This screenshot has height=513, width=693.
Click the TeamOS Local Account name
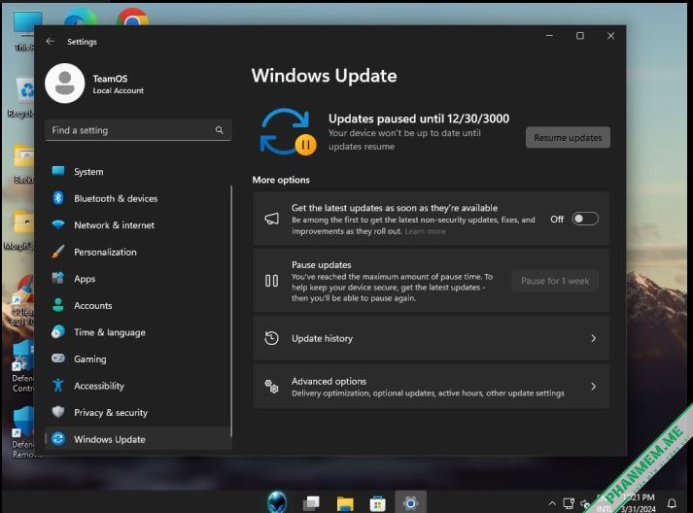[x=118, y=84]
